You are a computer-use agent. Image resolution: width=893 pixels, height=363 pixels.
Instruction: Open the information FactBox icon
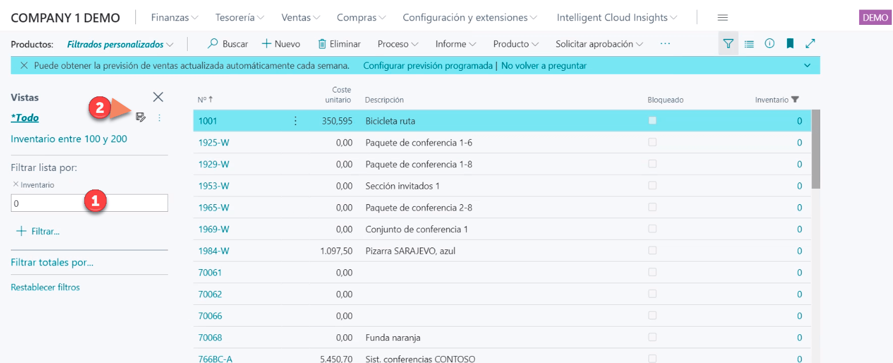click(x=769, y=44)
